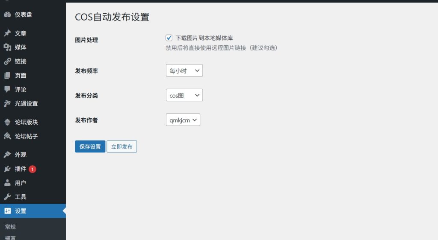
Task: Click the Links chain icon
Action: (7, 61)
